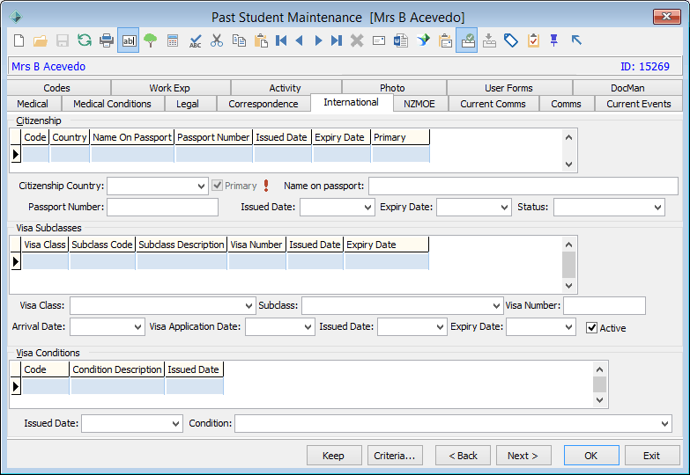Click the OK button

tap(591, 456)
